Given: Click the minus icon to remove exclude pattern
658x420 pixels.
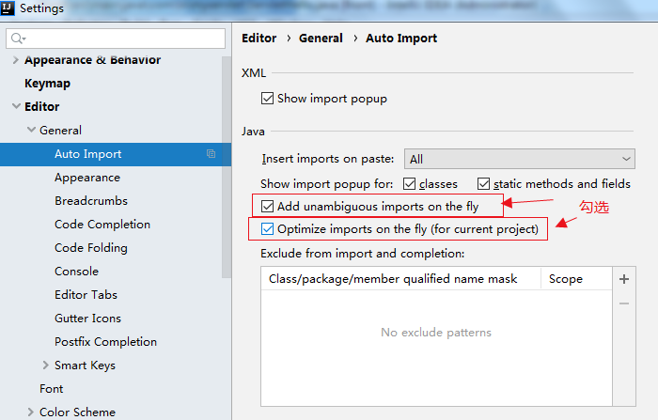Looking at the screenshot, I should [x=624, y=303].
